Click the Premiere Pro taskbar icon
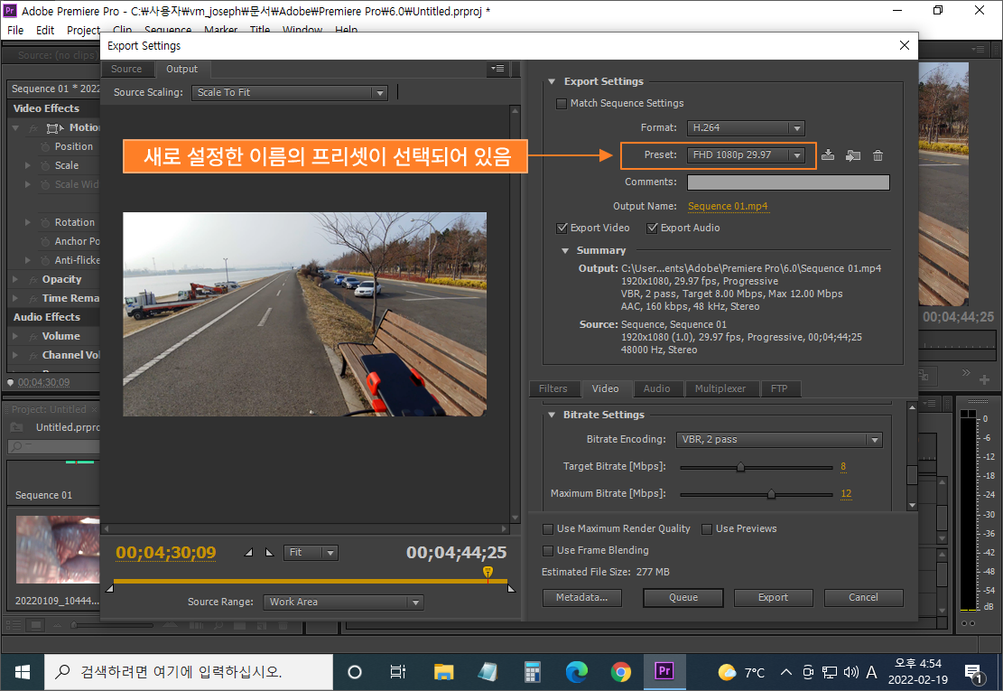The width and height of the screenshot is (1003, 691). coord(664,671)
